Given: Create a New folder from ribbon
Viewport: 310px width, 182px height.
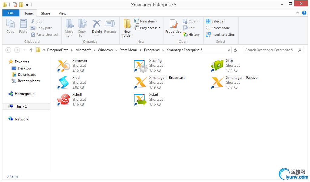Looking at the screenshot, I should 127,28.
